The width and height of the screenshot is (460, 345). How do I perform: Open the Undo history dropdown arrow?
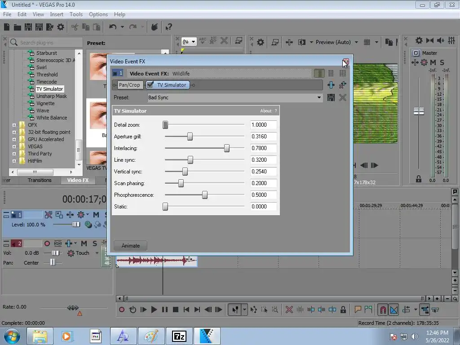coord(122,27)
